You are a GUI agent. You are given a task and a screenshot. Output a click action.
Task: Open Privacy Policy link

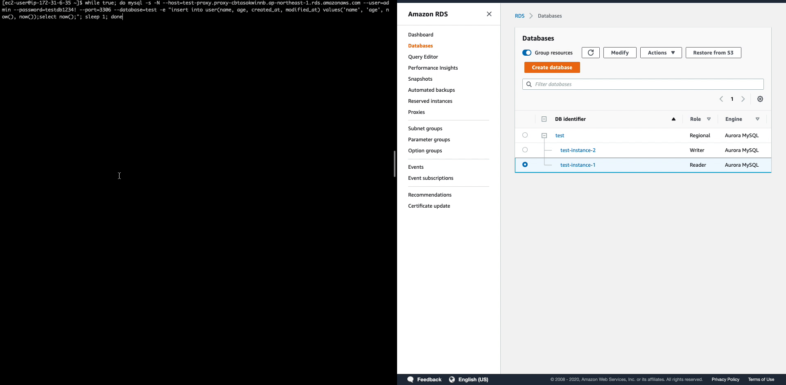[x=725, y=379]
